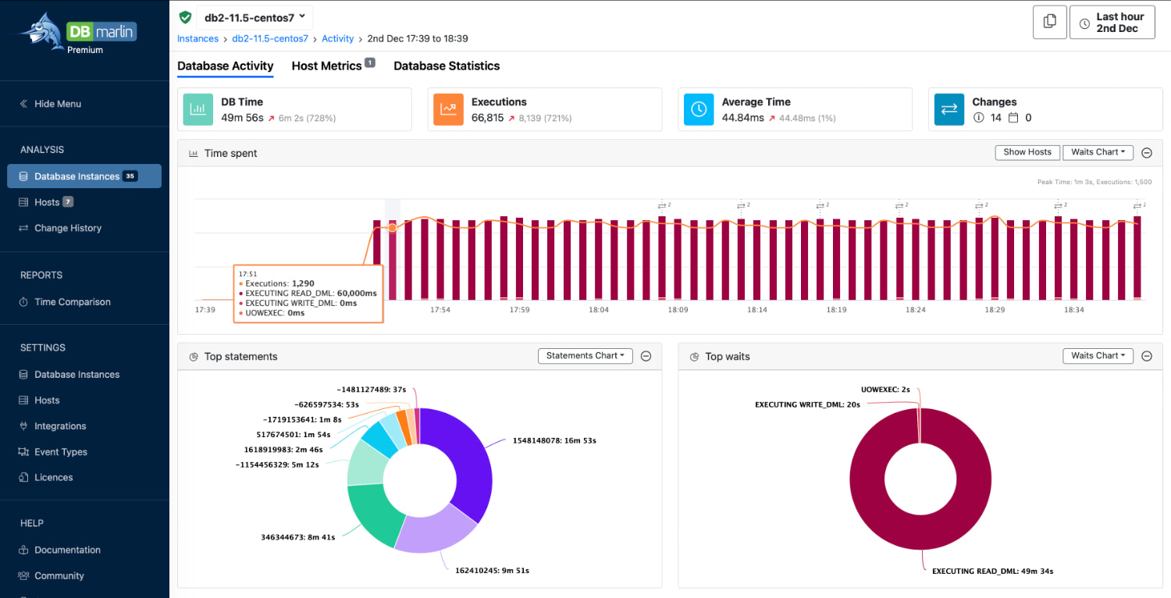Image resolution: width=1171 pixels, height=598 pixels.
Task: Click the Activity breadcrumb link
Action: [338, 38]
